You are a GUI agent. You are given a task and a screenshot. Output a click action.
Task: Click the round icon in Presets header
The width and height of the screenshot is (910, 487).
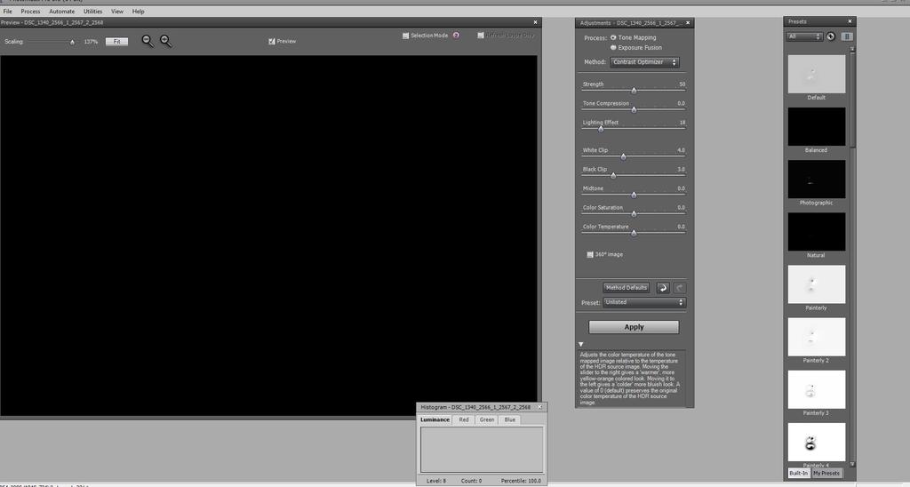[830, 36]
